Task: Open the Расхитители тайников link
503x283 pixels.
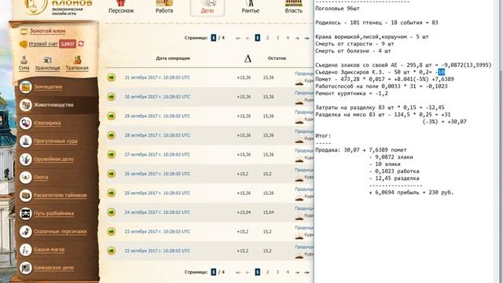Action: [61, 195]
